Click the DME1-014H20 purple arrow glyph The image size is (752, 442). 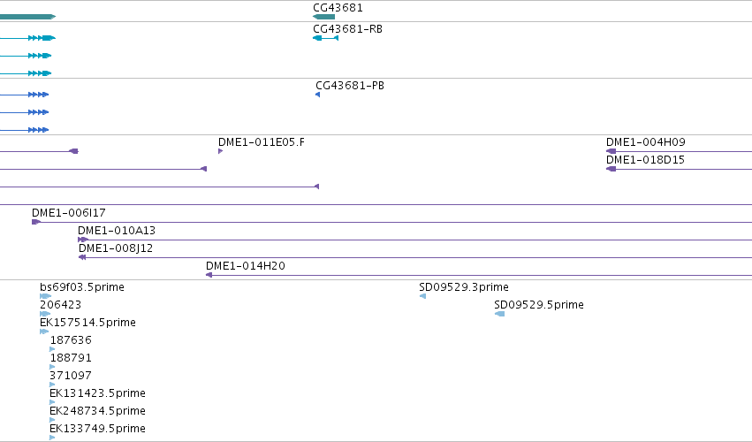pyautogui.click(x=209, y=275)
